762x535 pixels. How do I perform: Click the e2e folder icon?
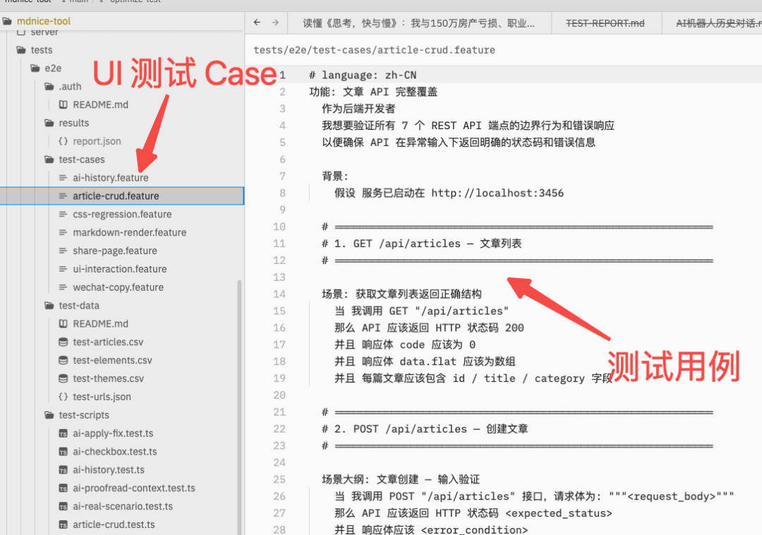35,68
